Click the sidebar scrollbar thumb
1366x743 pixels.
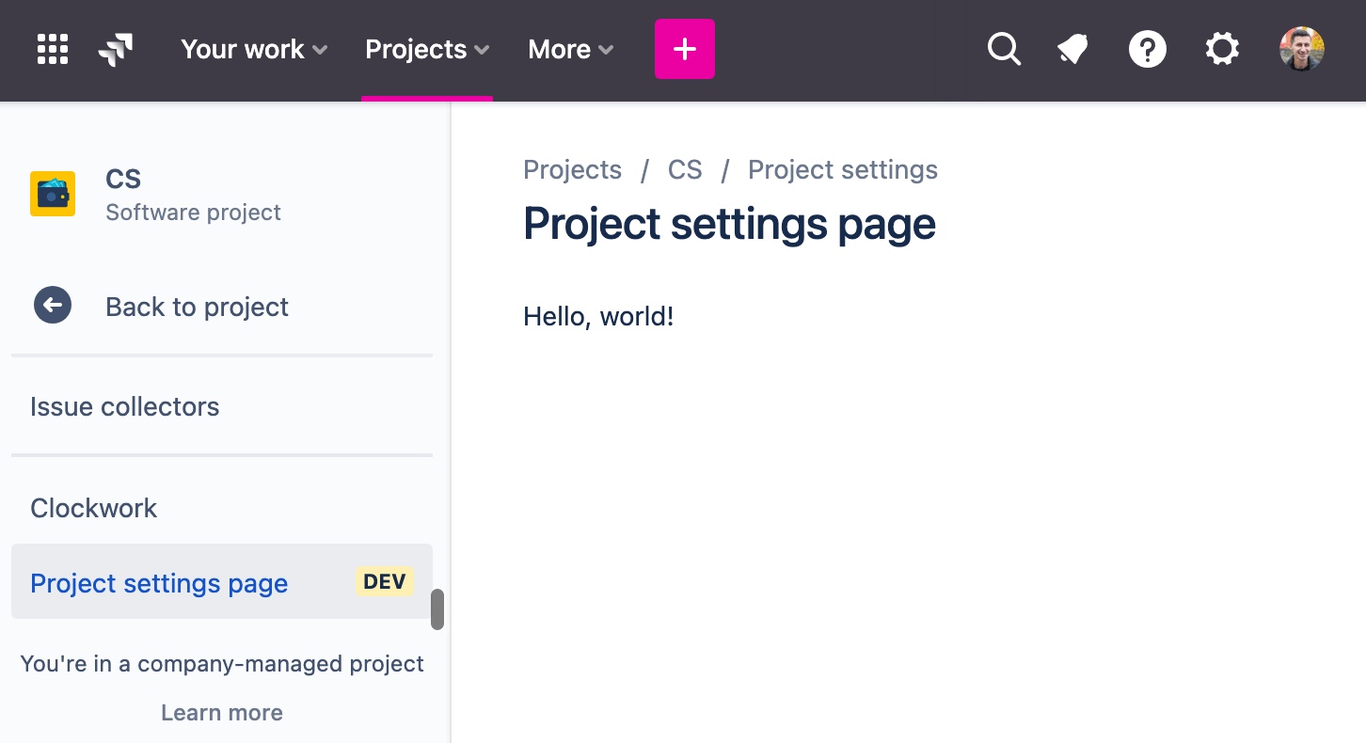(x=437, y=609)
